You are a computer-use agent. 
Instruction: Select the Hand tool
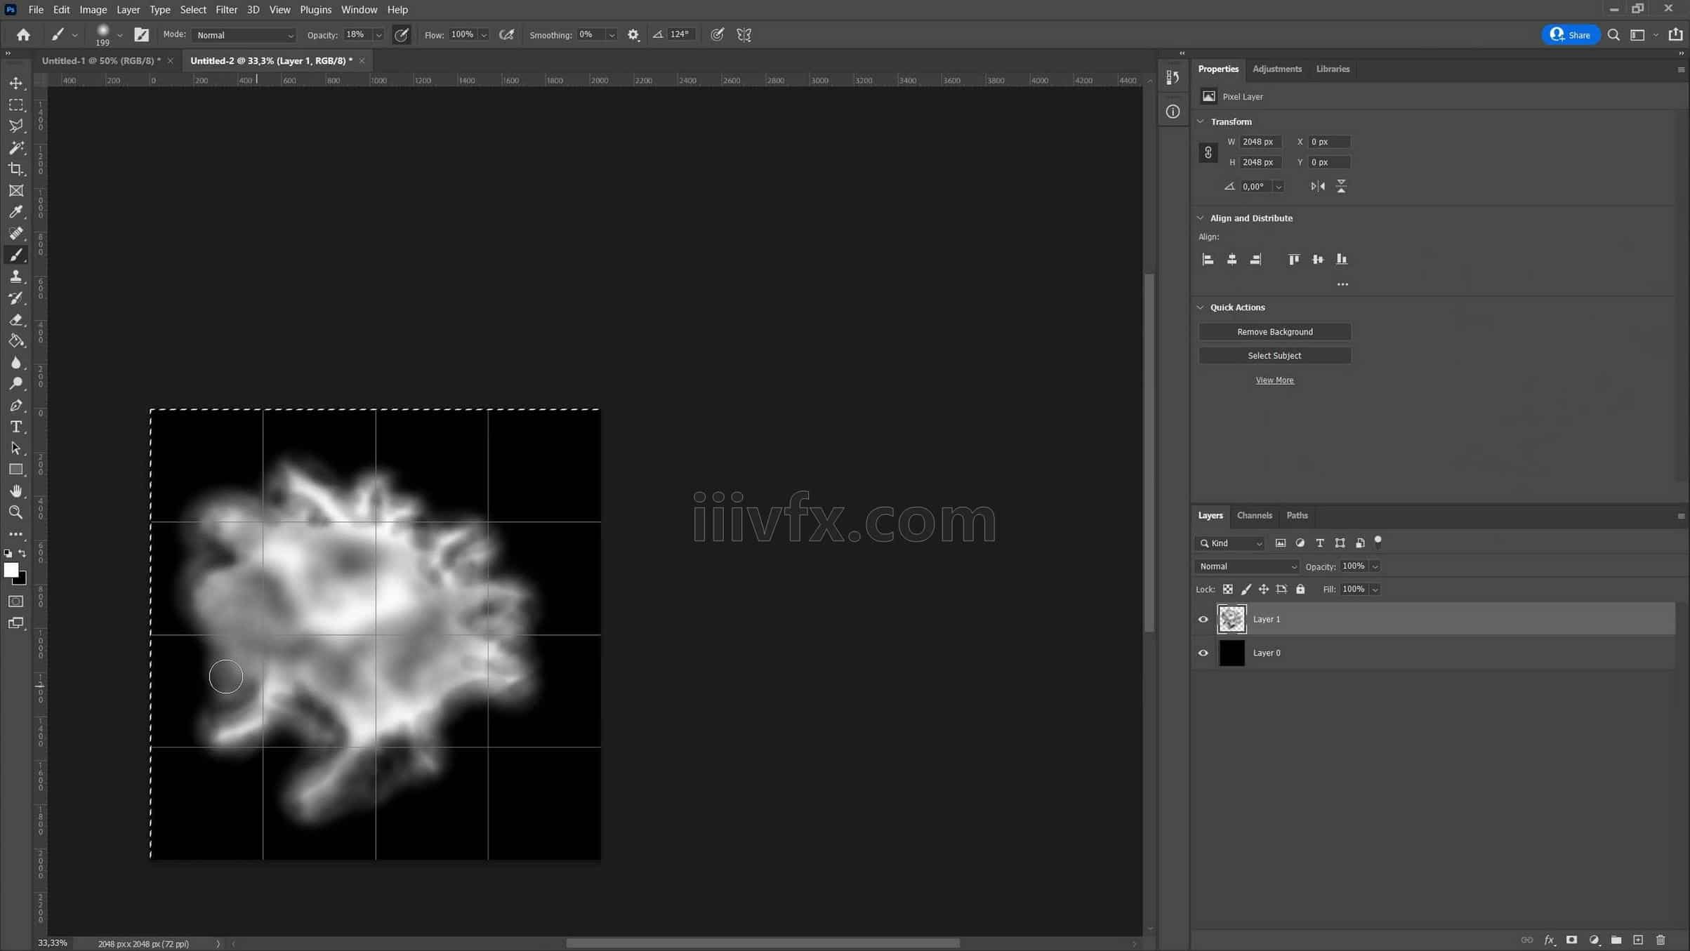pos(16,491)
